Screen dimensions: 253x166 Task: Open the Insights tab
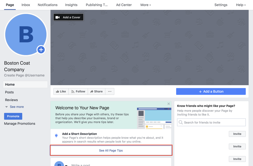pyautogui.click(x=71, y=5)
